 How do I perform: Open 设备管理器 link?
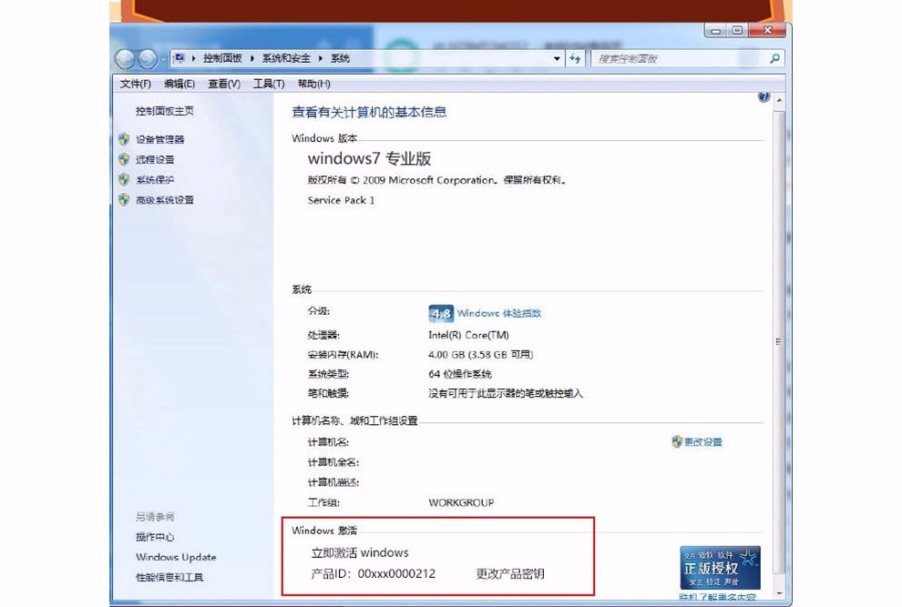[x=160, y=139]
